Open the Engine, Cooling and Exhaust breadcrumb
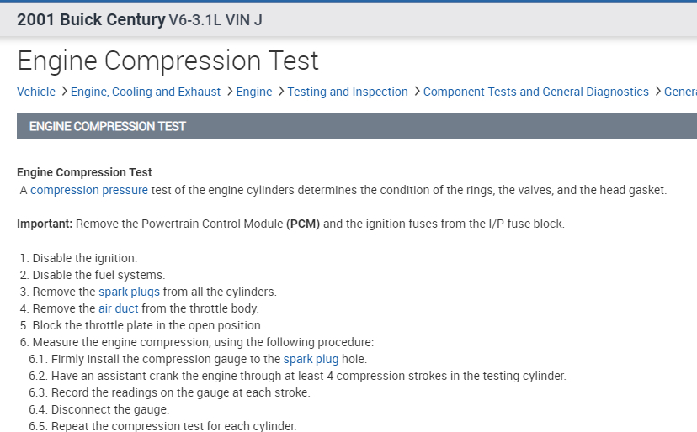 [146, 92]
